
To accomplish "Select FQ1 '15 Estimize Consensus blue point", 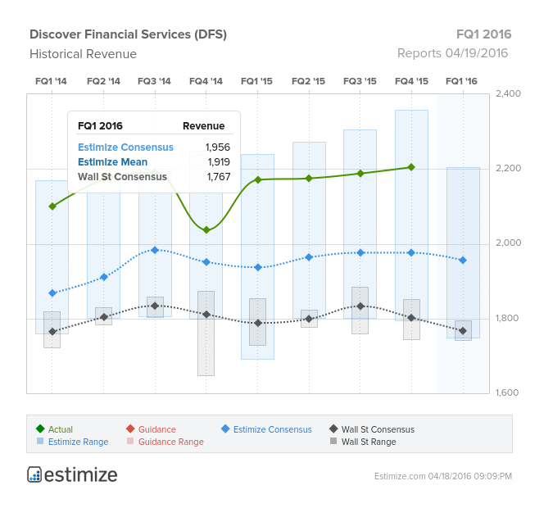I will [x=258, y=267].
